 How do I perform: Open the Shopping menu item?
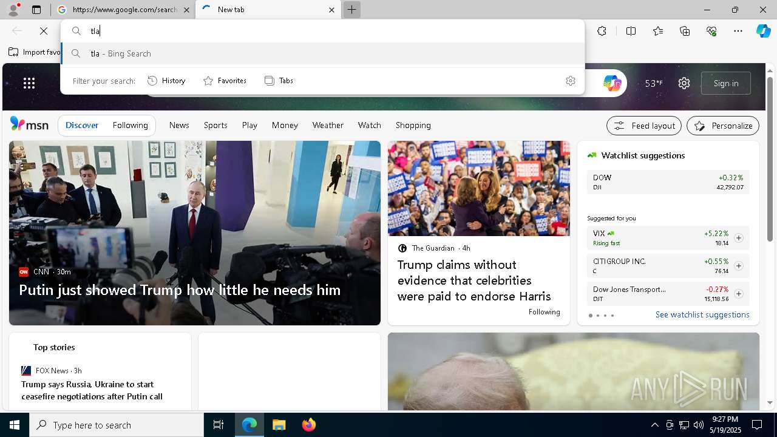click(x=413, y=125)
